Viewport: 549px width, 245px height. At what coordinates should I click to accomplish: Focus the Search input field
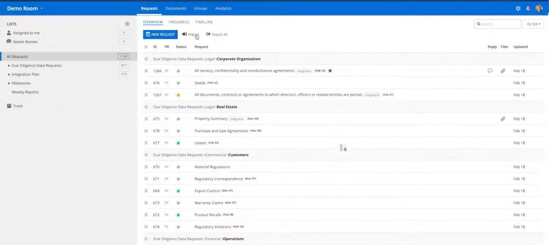click(498, 24)
